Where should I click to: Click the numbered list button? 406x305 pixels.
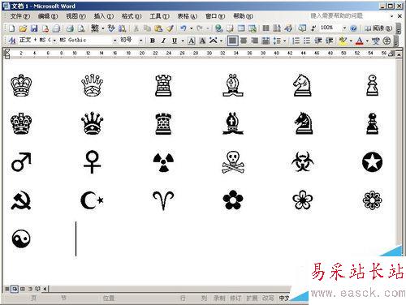point(296,41)
